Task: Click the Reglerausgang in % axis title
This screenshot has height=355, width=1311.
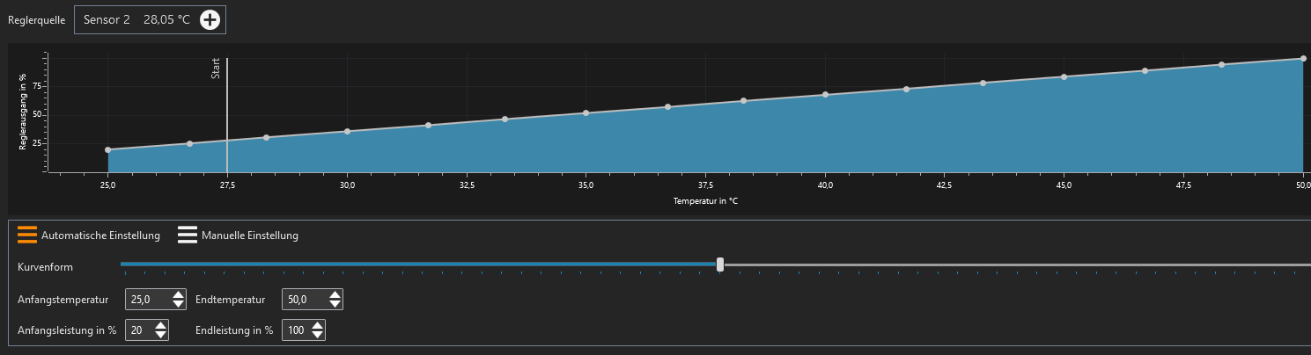Action: pyautogui.click(x=23, y=112)
